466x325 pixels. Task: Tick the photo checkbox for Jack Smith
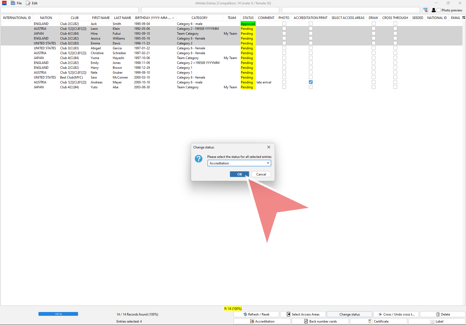[x=284, y=24]
